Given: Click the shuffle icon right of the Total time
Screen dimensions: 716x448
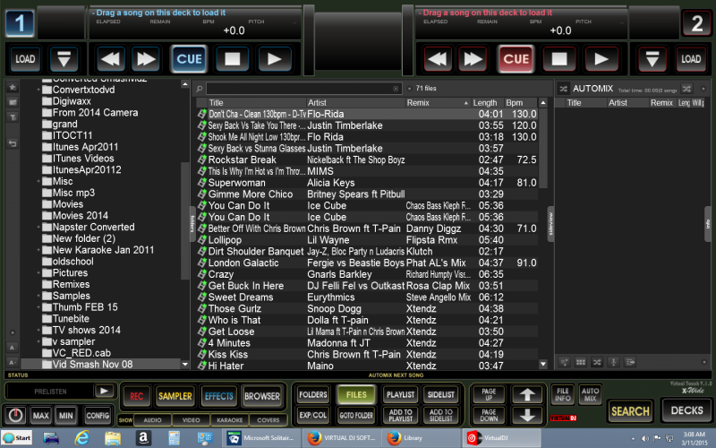Looking at the screenshot, I should coord(686,89).
